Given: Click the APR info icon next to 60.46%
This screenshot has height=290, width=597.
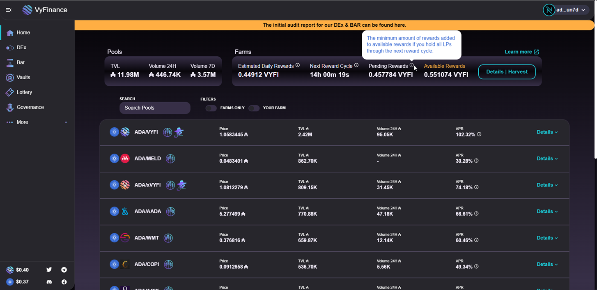Looking at the screenshot, I should pos(476,240).
